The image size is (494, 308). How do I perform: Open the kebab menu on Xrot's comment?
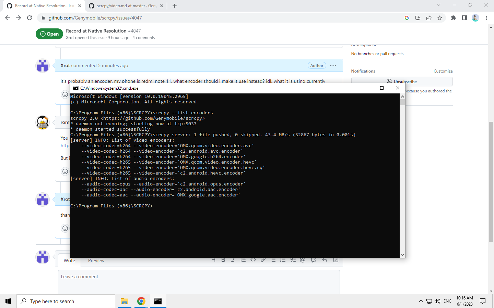pyautogui.click(x=333, y=65)
